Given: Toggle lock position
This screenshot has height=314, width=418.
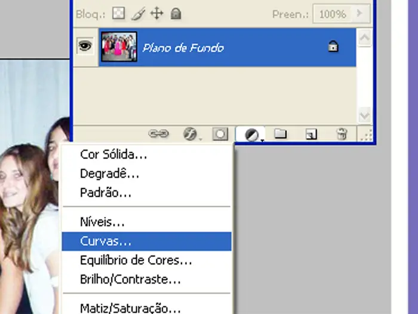Looking at the screenshot, I should [156, 13].
